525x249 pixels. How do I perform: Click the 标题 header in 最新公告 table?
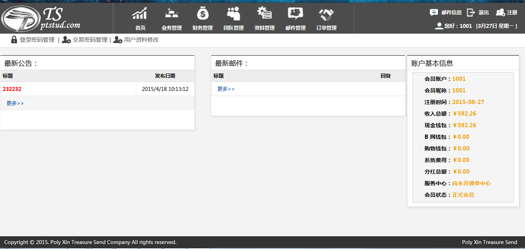coord(8,76)
